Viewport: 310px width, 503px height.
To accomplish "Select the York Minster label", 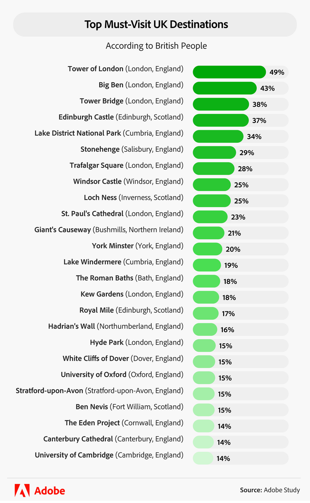I will click(x=137, y=246).
